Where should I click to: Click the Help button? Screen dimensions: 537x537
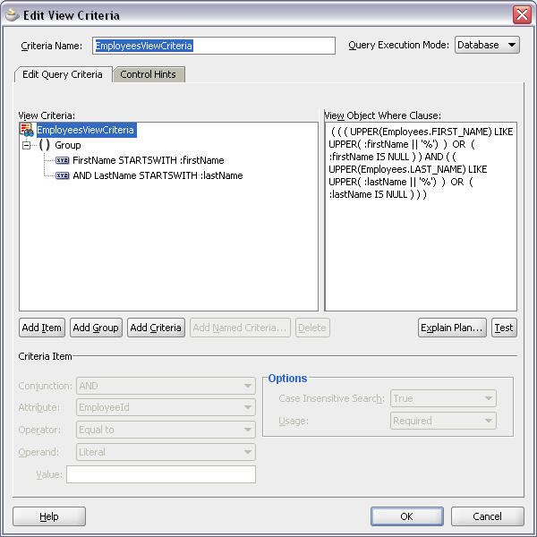[49, 516]
